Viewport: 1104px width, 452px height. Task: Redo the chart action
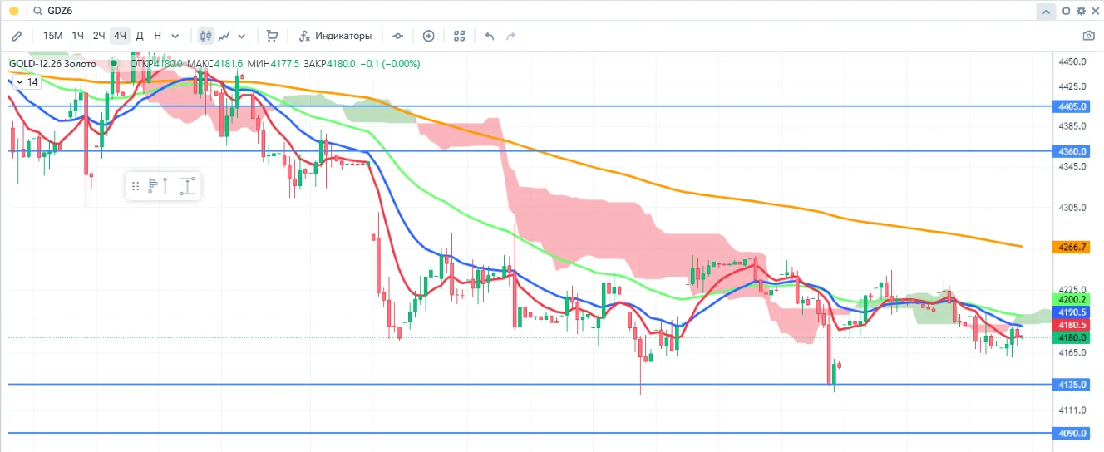click(x=511, y=36)
